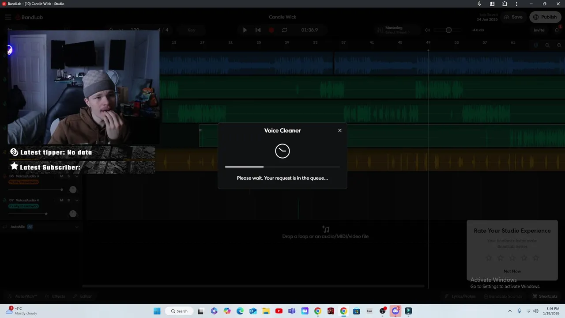Screen dimensions: 565x318
Task: Click the taskbar Search box
Action: pyautogui.click(x=179, y=311)
